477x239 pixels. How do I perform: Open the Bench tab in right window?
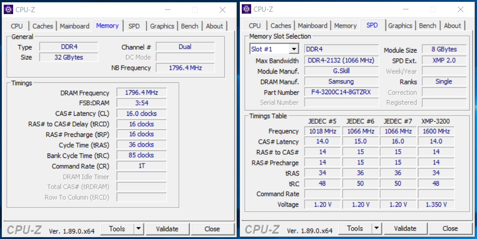point(427,26)
